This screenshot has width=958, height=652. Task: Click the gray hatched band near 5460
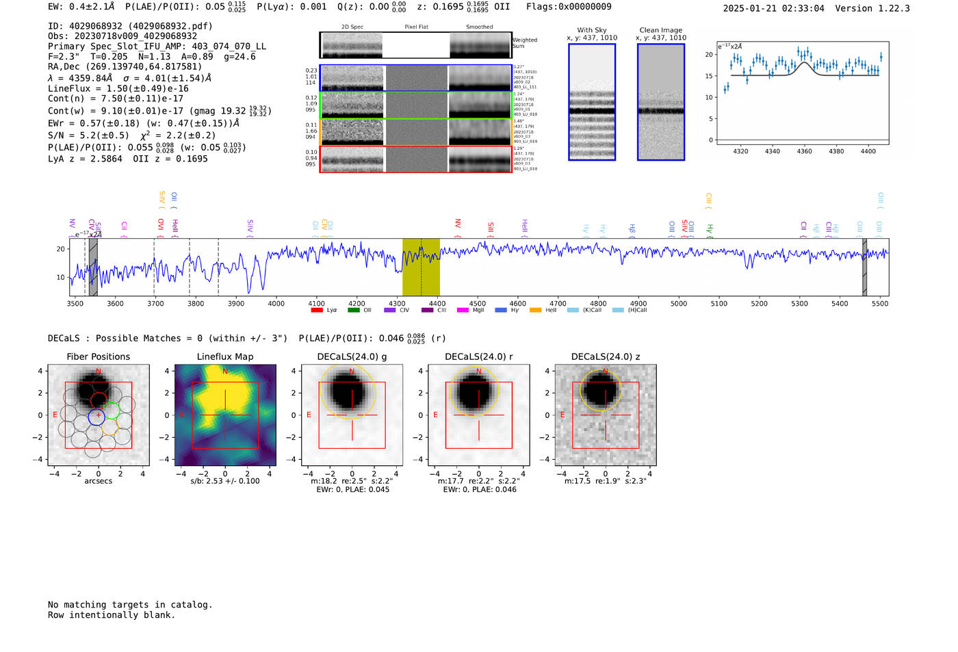(x=865, y=267)
